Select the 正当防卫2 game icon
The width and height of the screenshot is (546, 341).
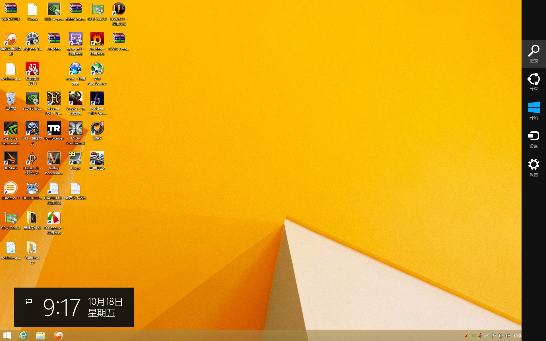click(x=97, y=161)
